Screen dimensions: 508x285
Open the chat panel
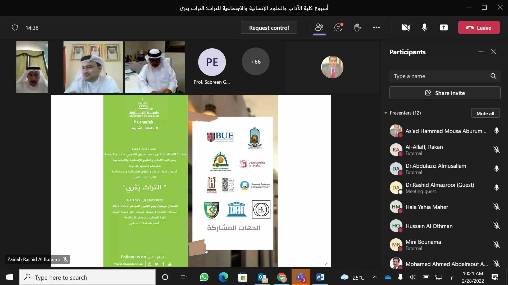pyautogui.click(x=338, y=27)
